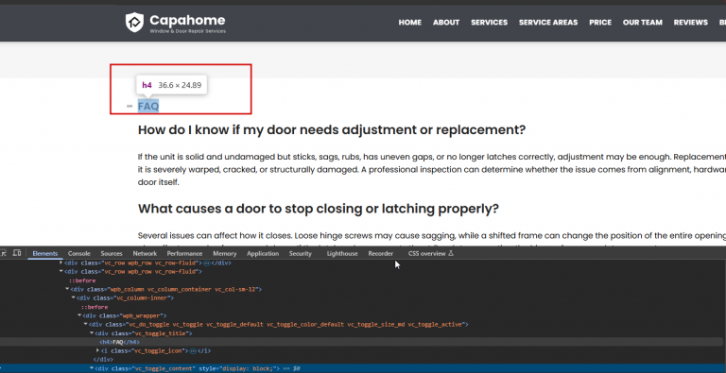Open the Memory tab
The image size is (726, 373).
click(x=225, y=254)
